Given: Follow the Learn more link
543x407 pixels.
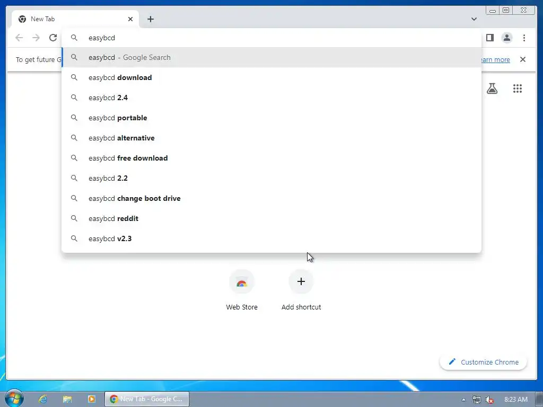Looking at the screenshot, I should (x=495, y=59).
